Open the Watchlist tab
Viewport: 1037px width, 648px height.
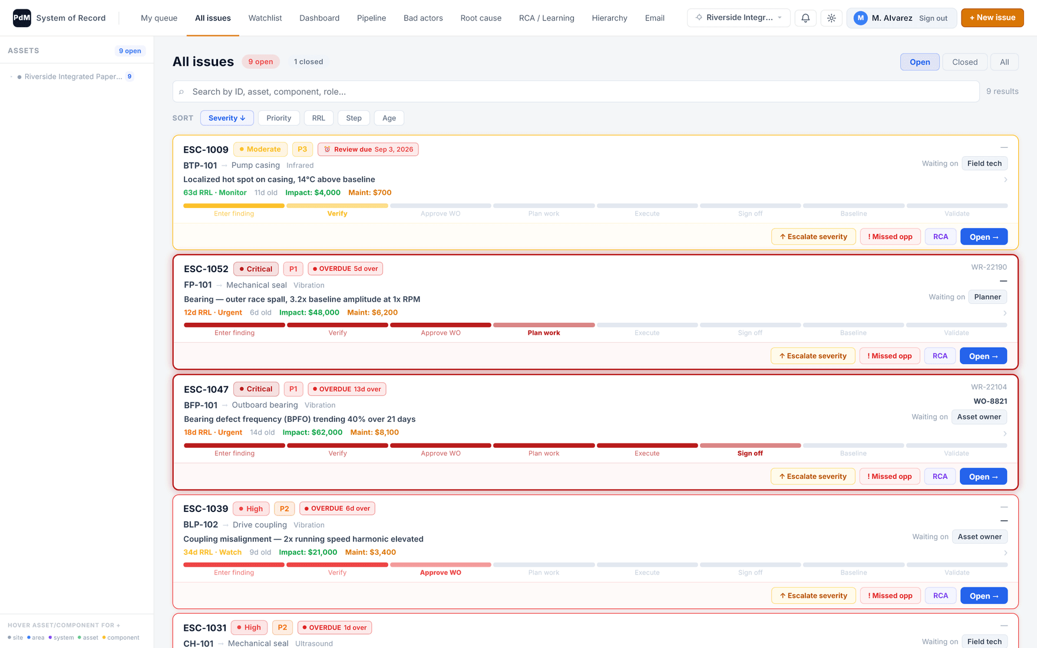tap(265, 18)
